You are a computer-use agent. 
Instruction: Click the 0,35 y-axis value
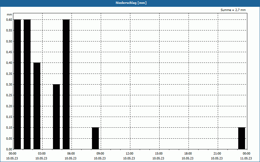coord(9,74)
